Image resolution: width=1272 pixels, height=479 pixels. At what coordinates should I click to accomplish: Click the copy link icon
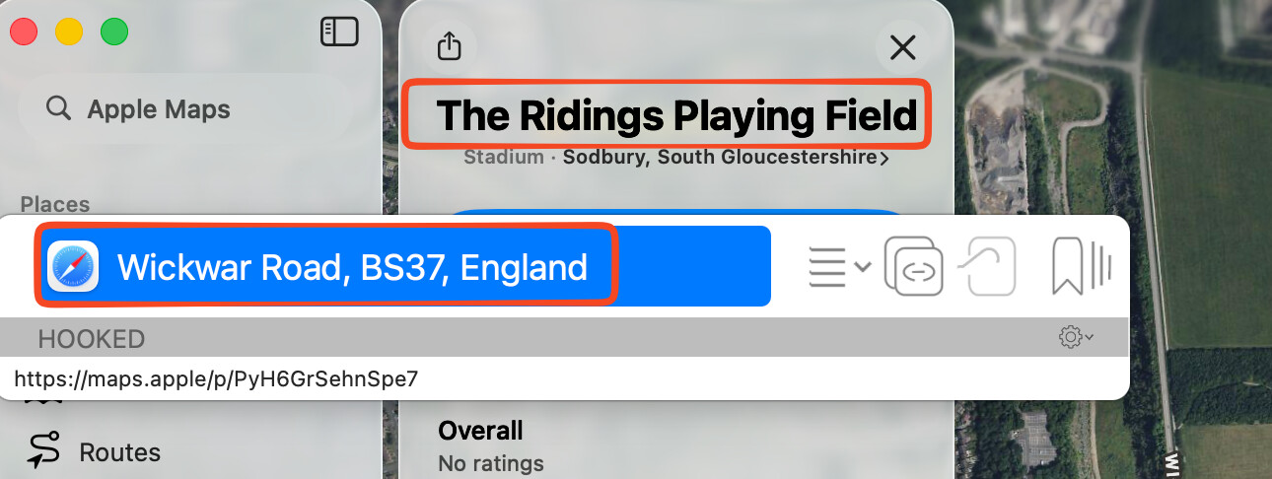point(913,266)
